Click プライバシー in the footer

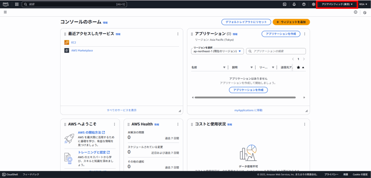tap(331, 174)
